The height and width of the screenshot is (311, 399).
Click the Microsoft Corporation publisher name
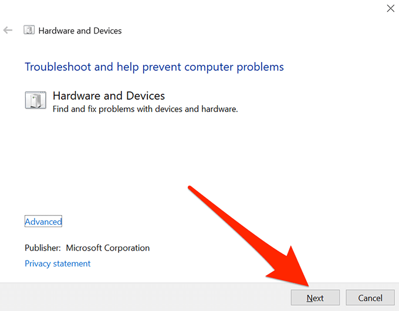(108, 248)
